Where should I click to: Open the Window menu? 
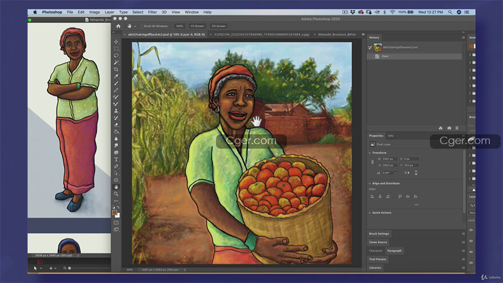tap(191, 12)
